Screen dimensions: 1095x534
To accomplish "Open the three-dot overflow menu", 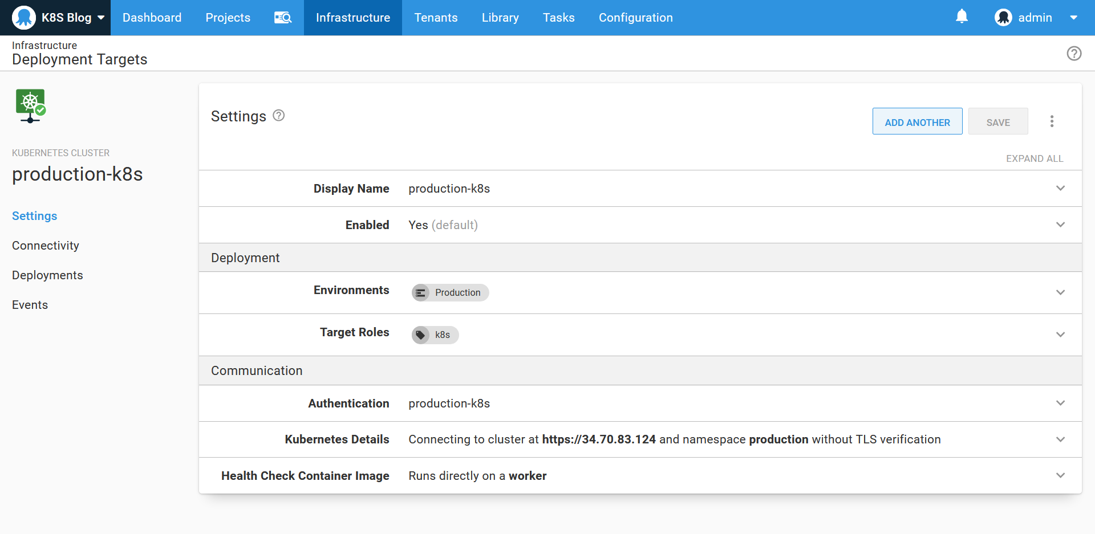I will (1052, 121).
